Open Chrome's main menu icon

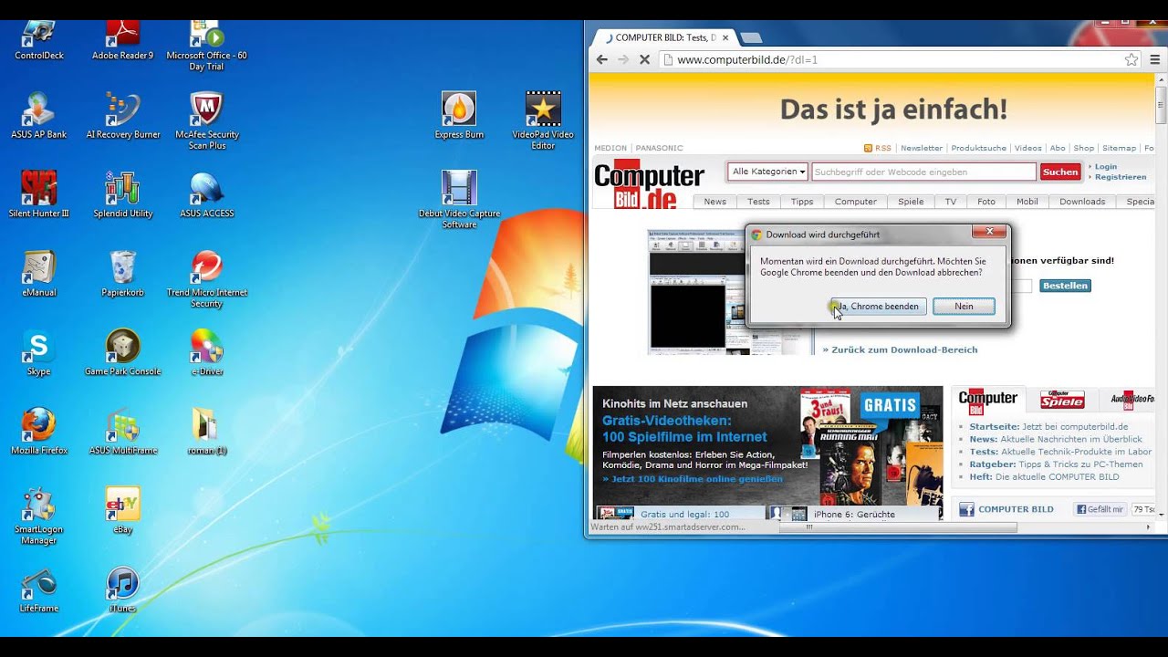pyautogui.click(x=1155, y=59)
